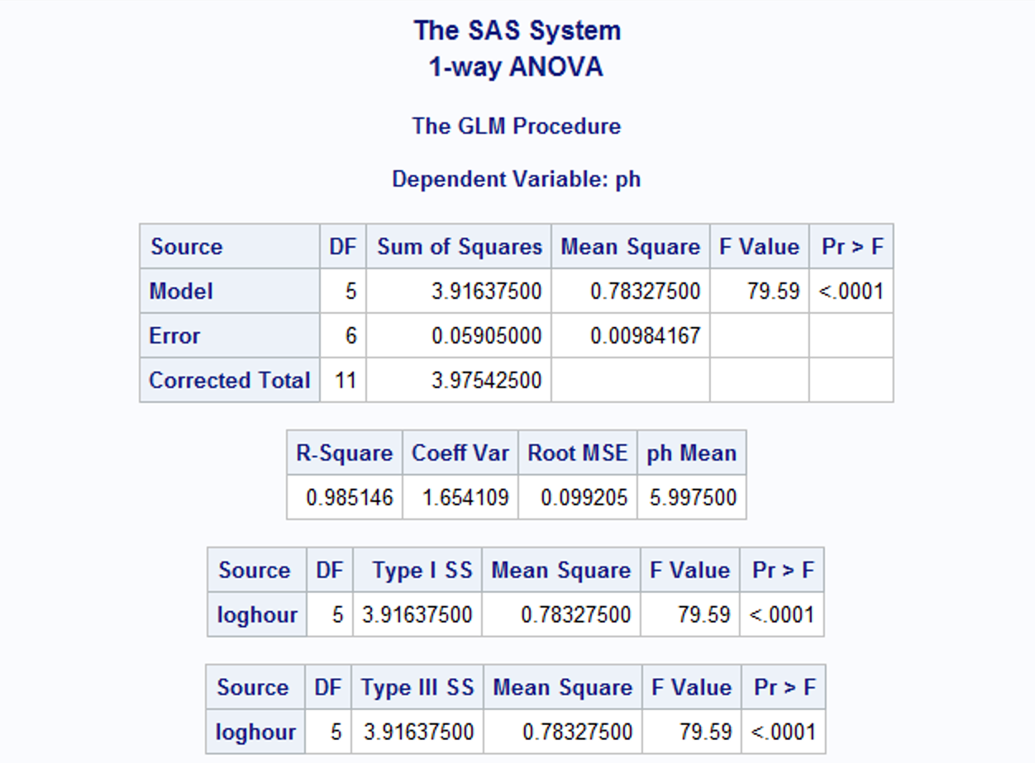The image size is (1035, 763).
Task: Click the Corrected Total value 3.97542500
Action: (487, 381)
